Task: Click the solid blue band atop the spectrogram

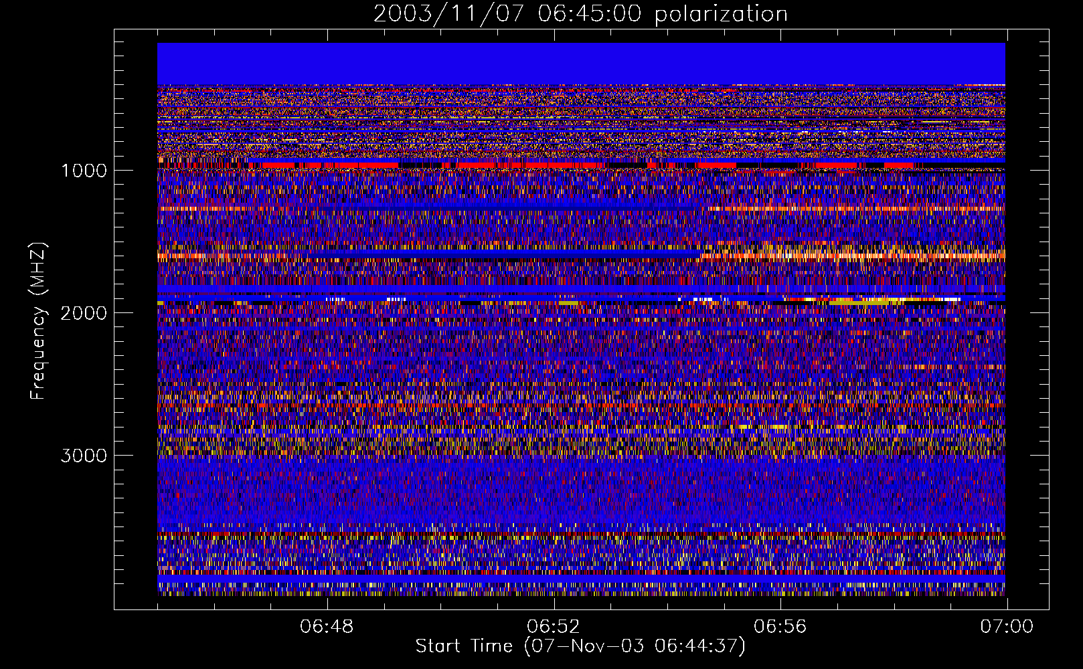Action: pyautogui.click(x=581, y=64)
